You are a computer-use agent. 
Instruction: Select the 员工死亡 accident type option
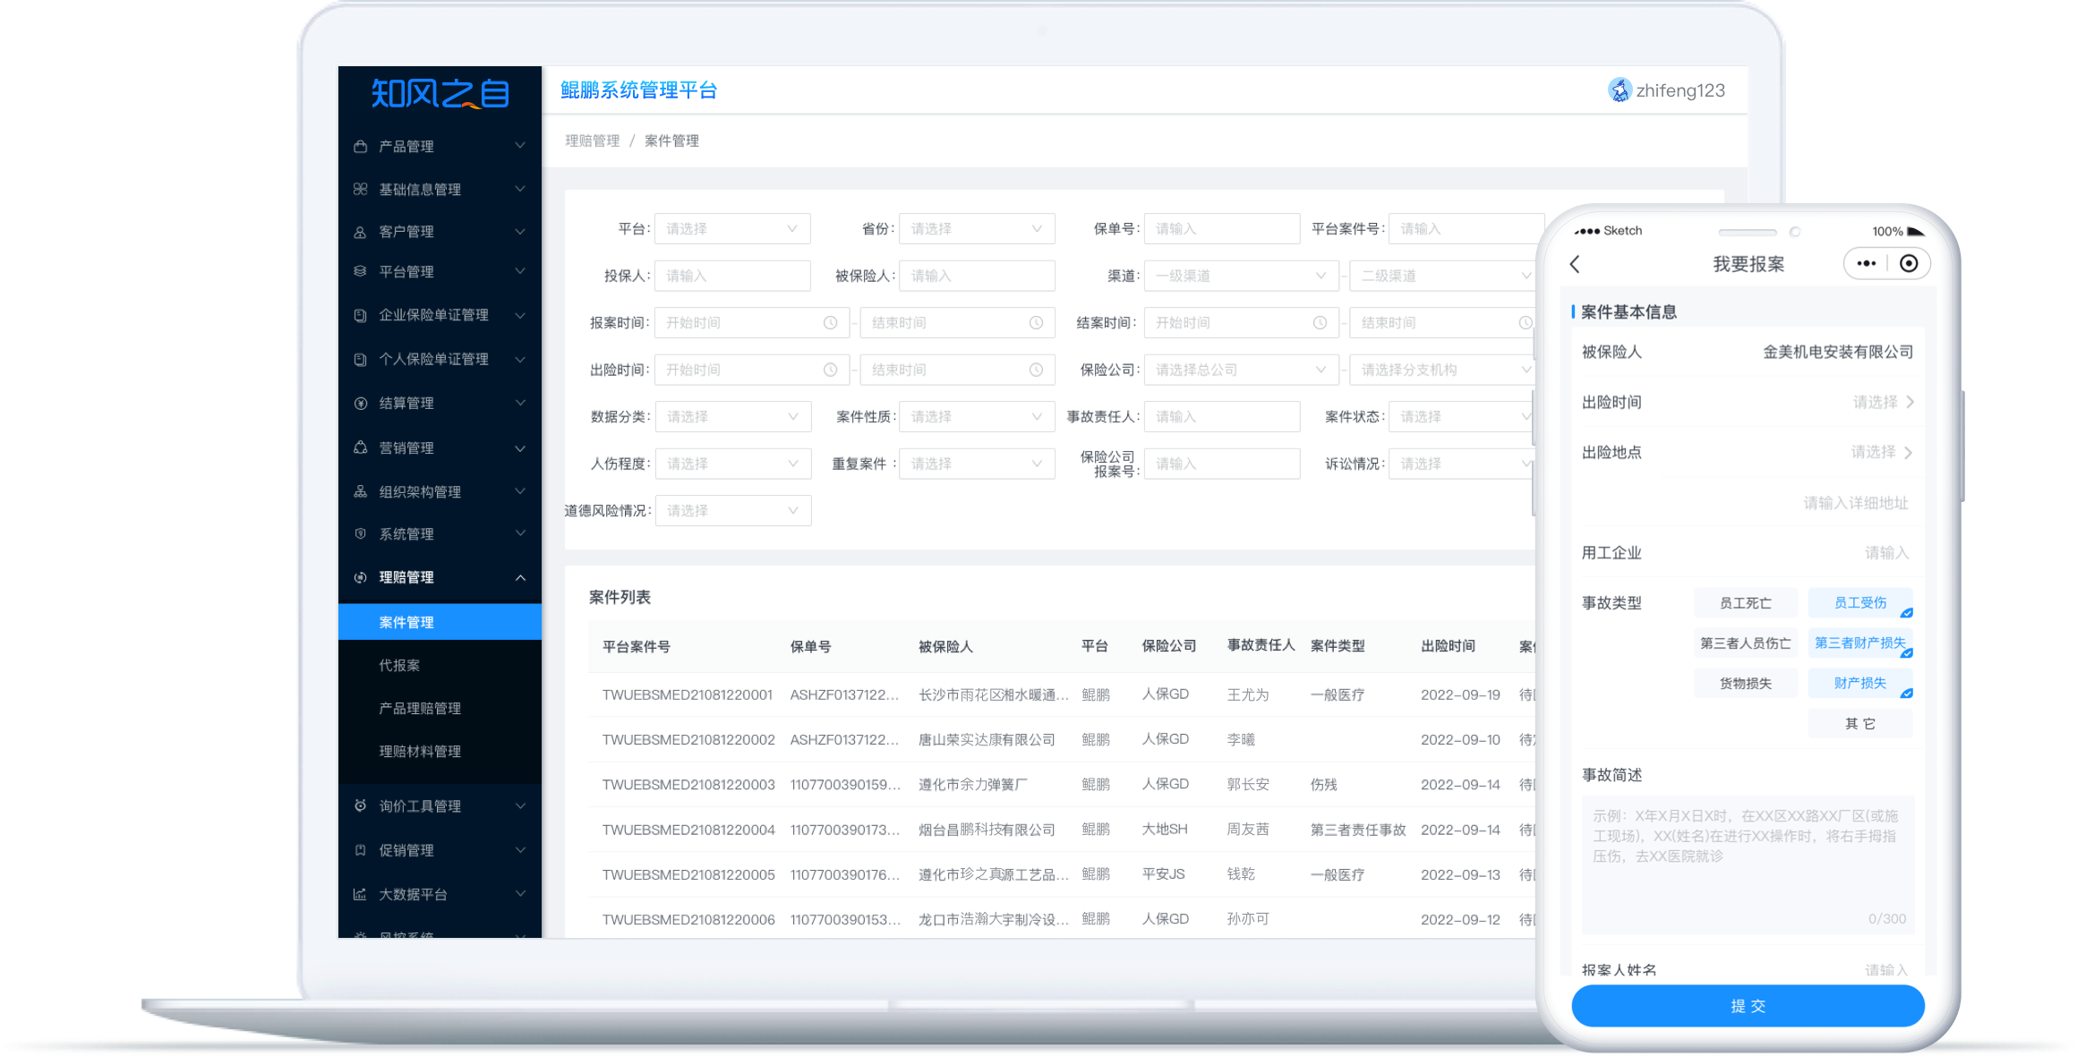point(1745,603)
